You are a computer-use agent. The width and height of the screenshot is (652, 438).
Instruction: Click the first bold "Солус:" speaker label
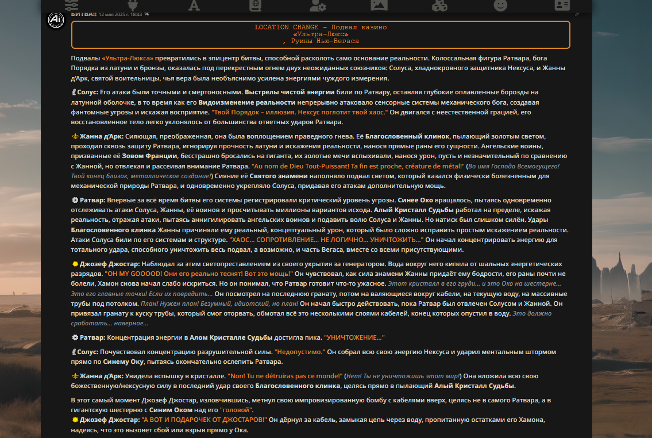(x=87, y=93)
